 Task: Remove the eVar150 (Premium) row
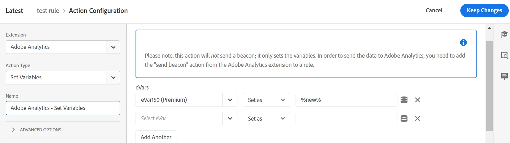418,100
